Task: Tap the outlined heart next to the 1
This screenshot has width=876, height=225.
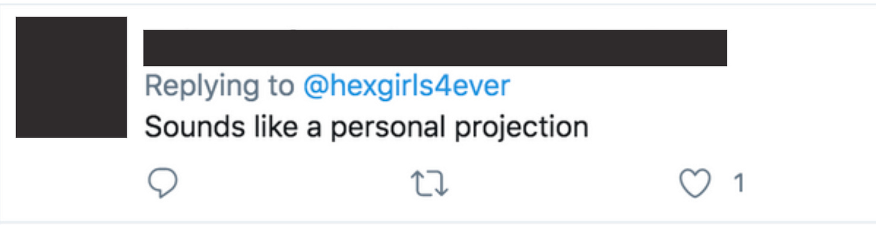Action: click(695, 184)
